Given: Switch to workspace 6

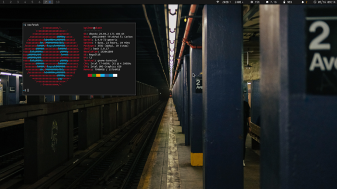Looking at the screenshot, I should point(39,2).
